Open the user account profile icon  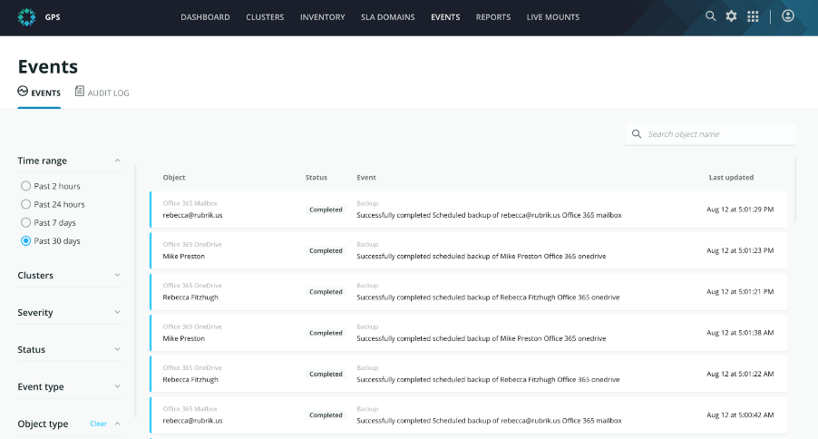(788, 16)
